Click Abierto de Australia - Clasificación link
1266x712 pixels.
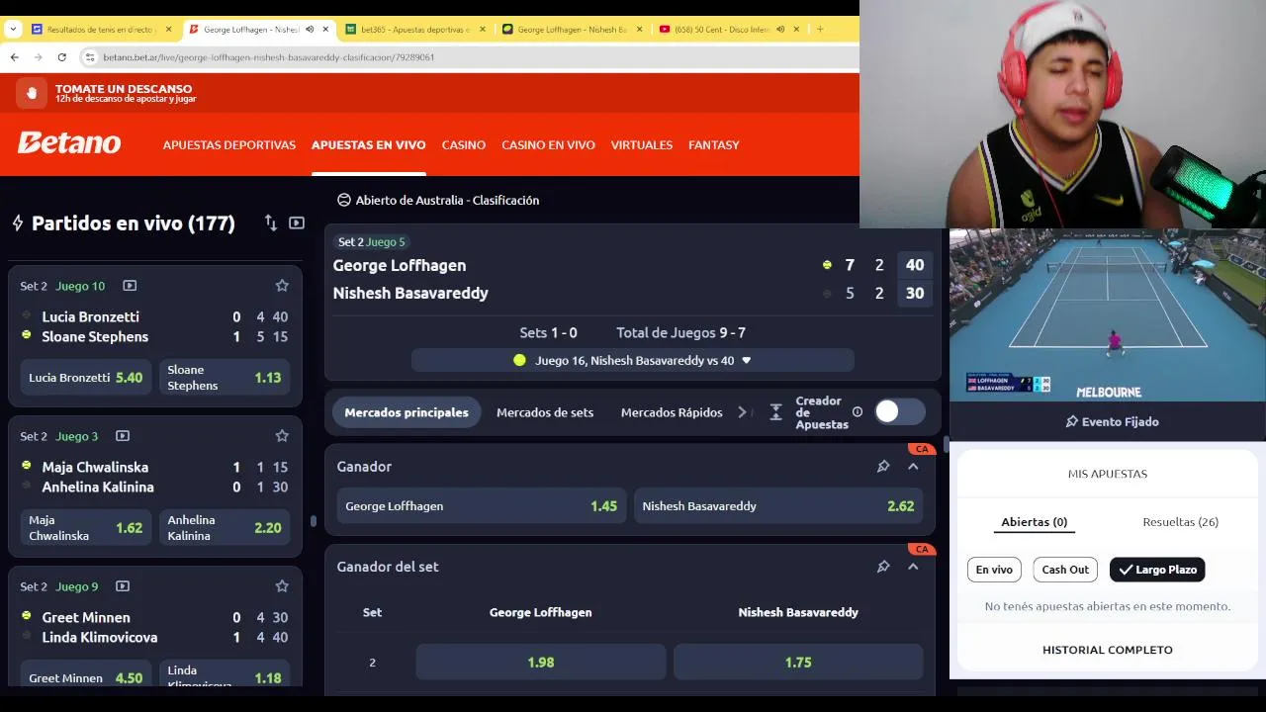tap(447, 200)
